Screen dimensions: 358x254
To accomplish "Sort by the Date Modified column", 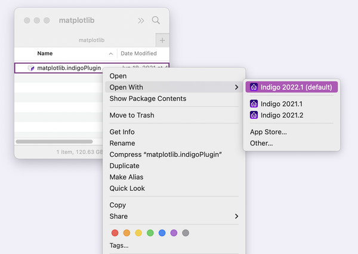I will [138, 54].
